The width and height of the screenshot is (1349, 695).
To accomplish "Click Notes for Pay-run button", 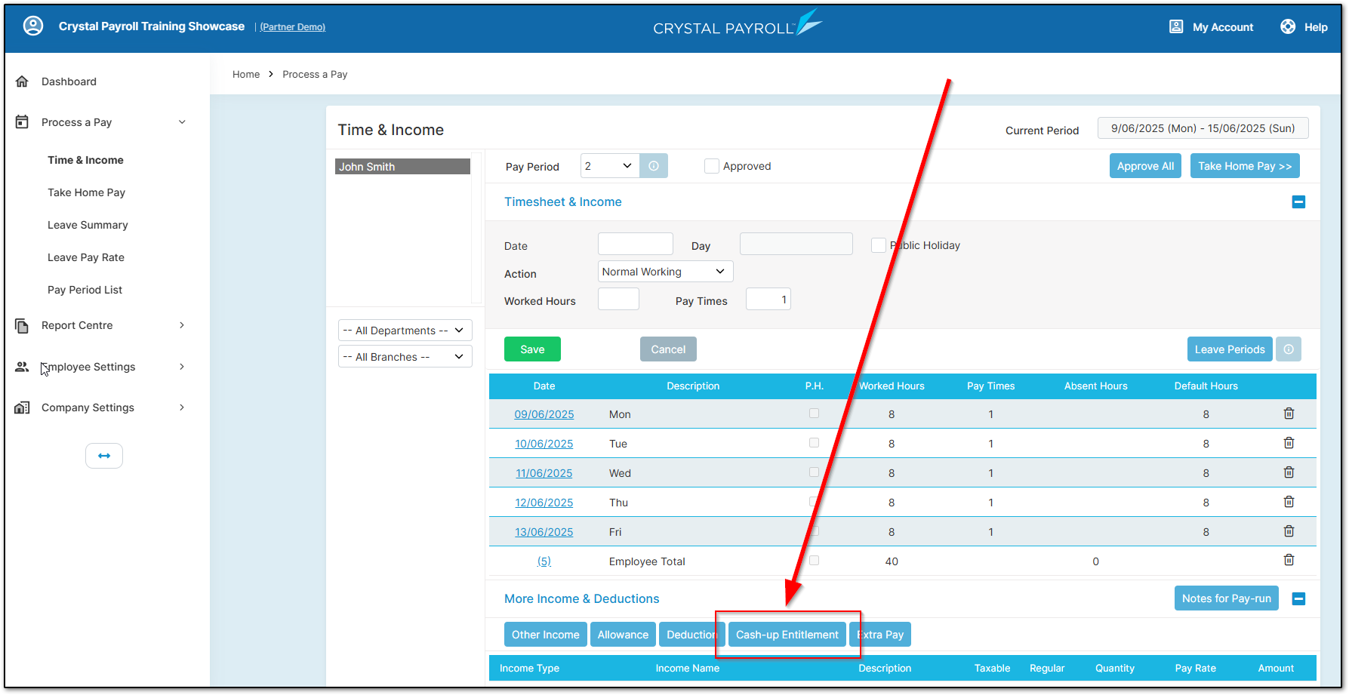I will pyautogui.click(x=1226, y=598).
